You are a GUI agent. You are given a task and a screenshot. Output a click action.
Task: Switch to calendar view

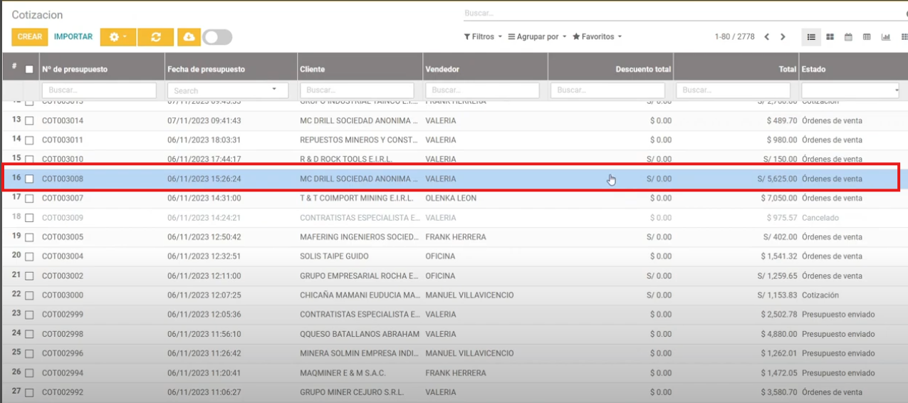click(x=848, y=37)
